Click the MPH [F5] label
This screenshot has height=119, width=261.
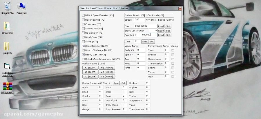151,20
